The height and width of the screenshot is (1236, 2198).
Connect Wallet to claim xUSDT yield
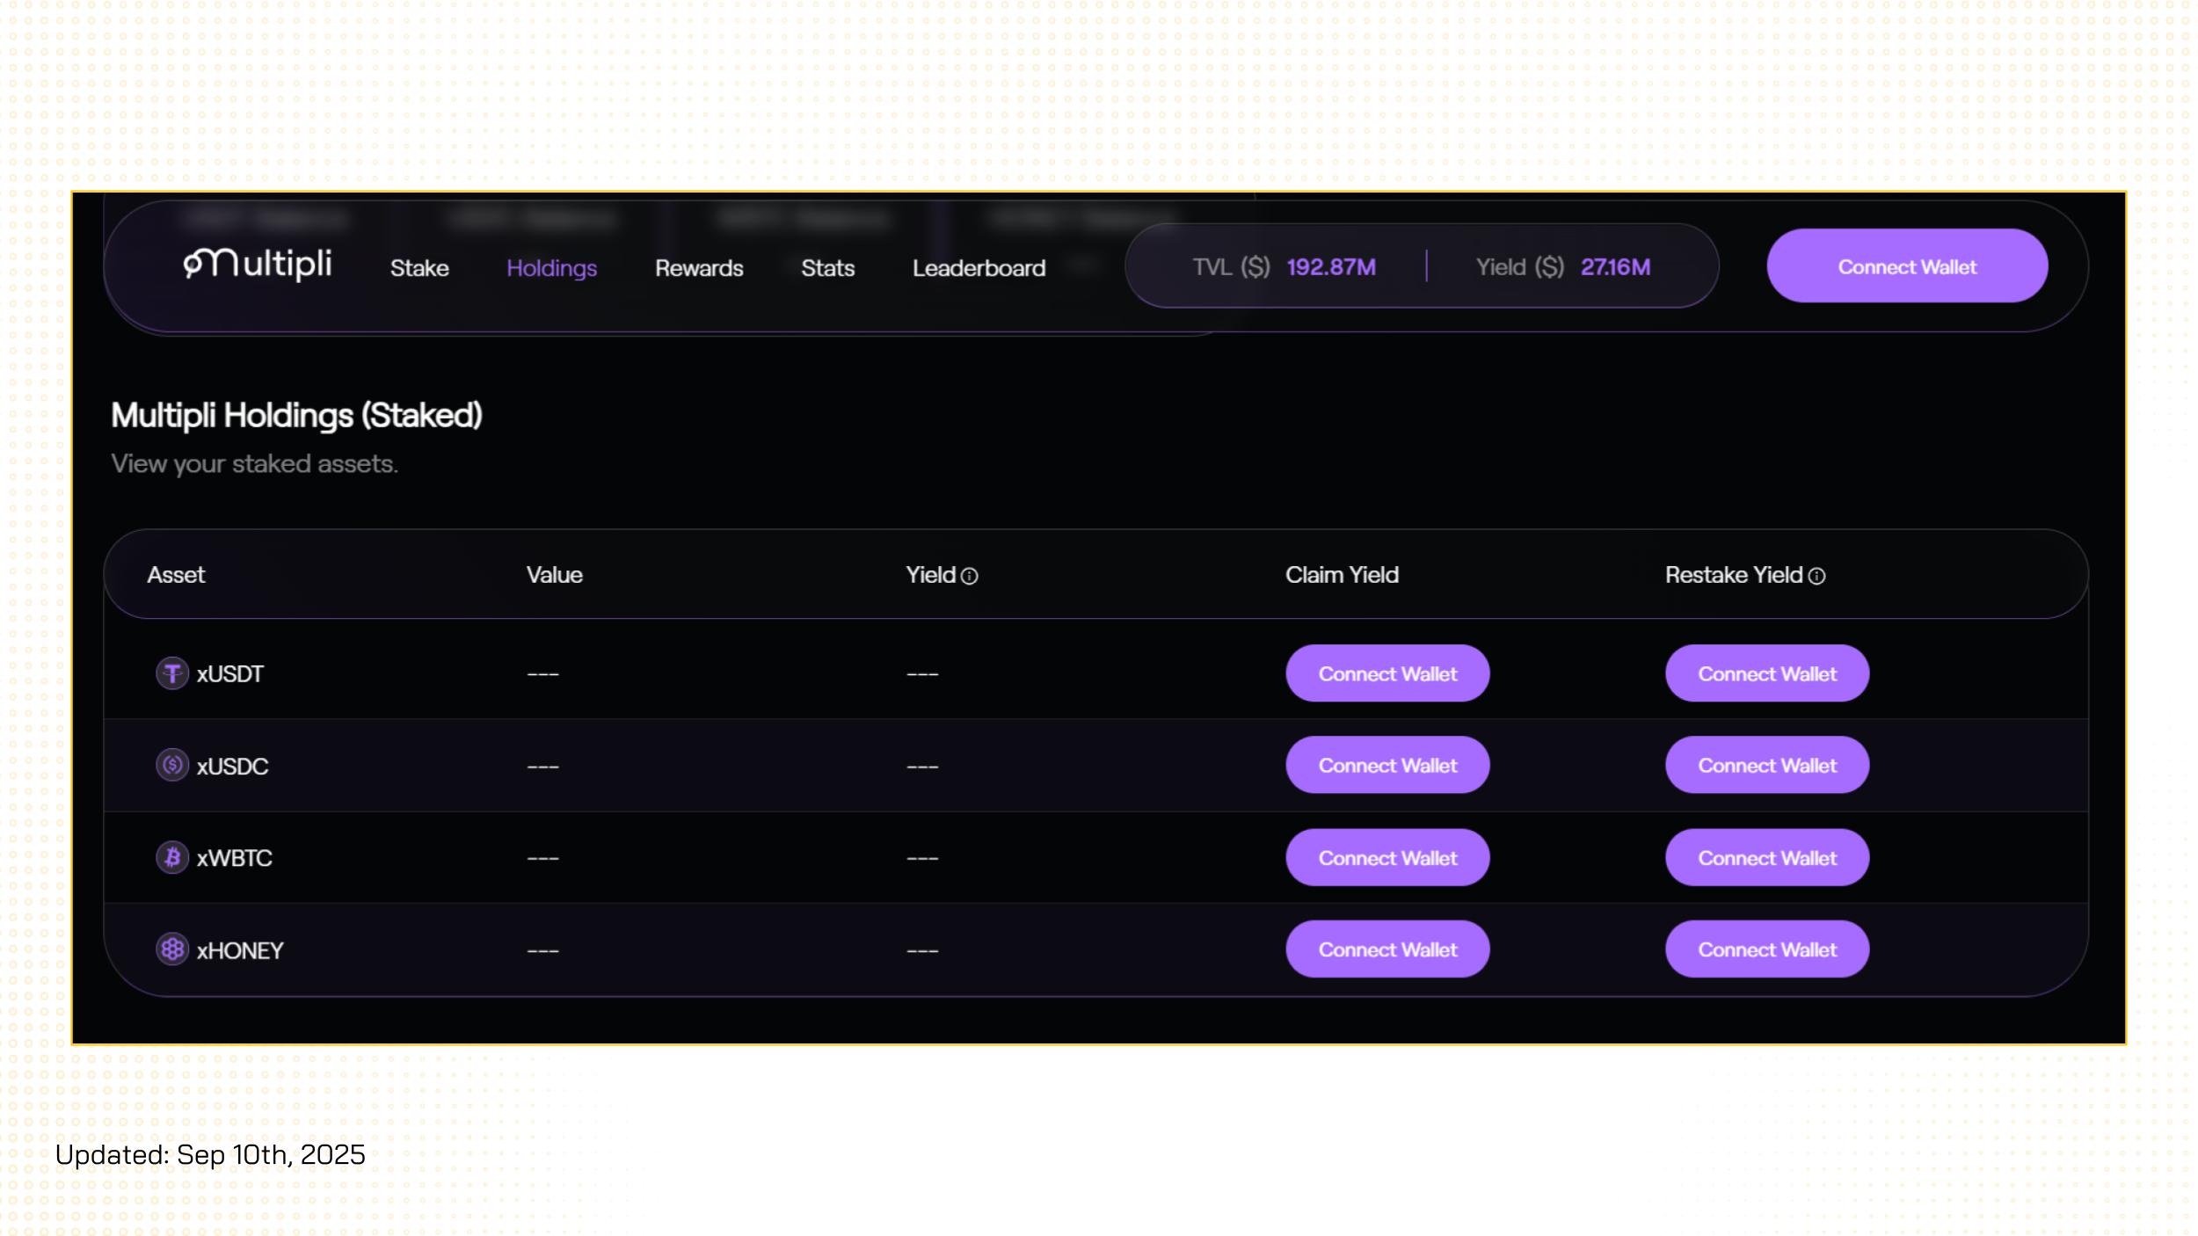(x=1387, y=674)
